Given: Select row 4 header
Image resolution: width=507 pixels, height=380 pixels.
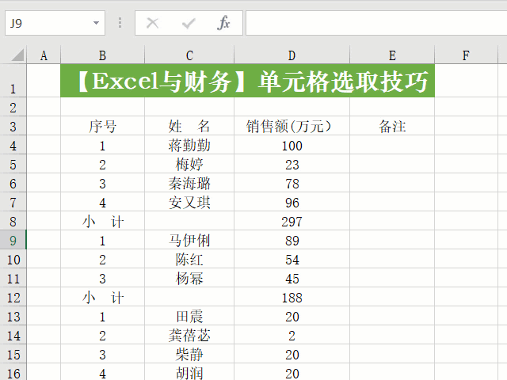Looking at the screenshot, I should tap(13, 145).
